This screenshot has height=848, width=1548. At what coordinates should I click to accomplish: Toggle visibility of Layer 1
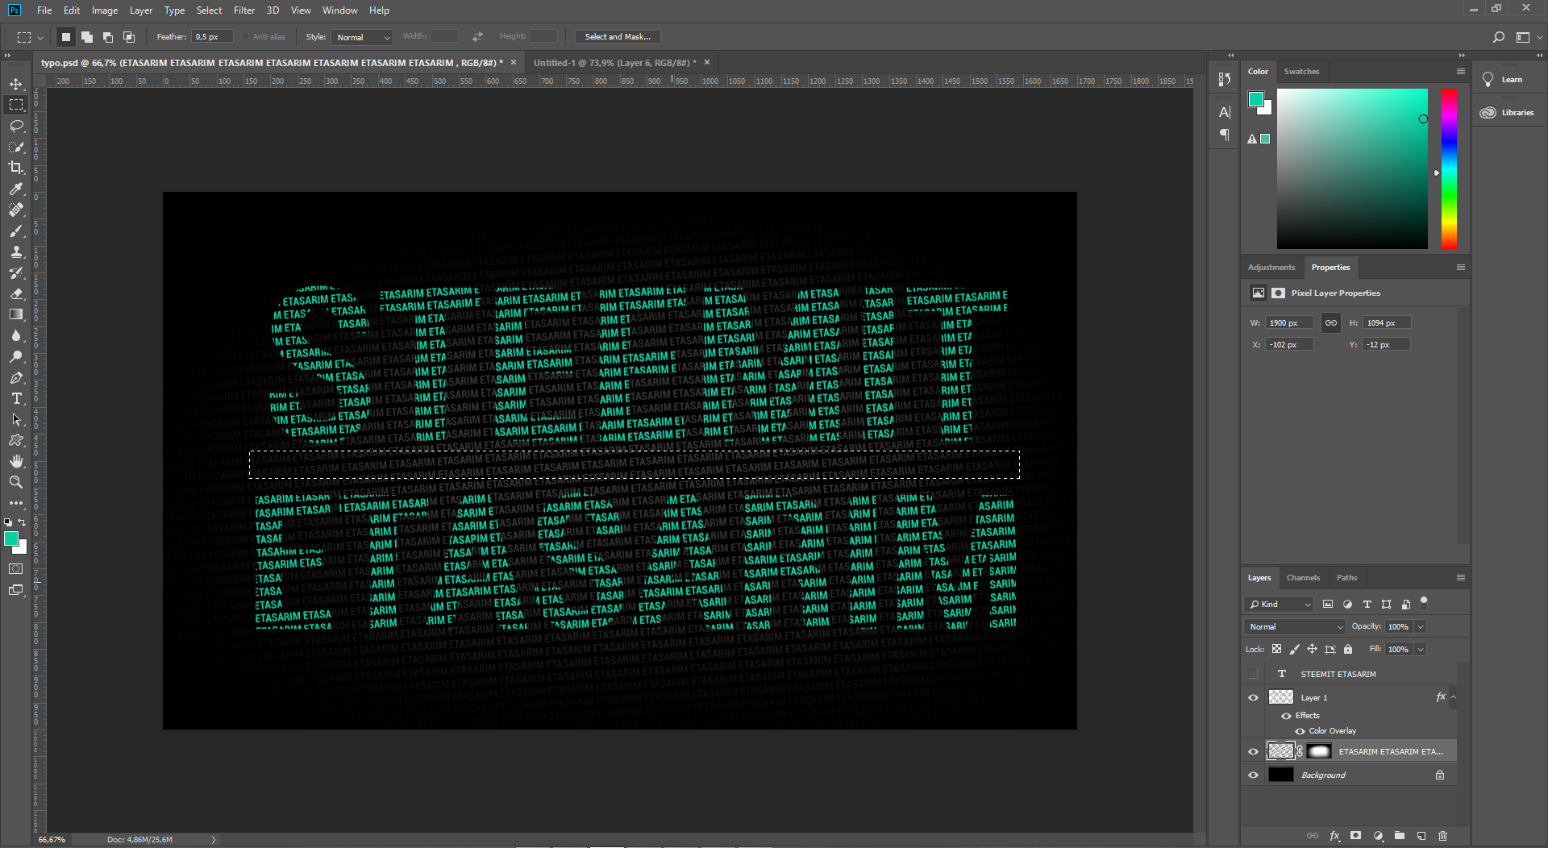pyautogui.click(x=1253, y=697)
